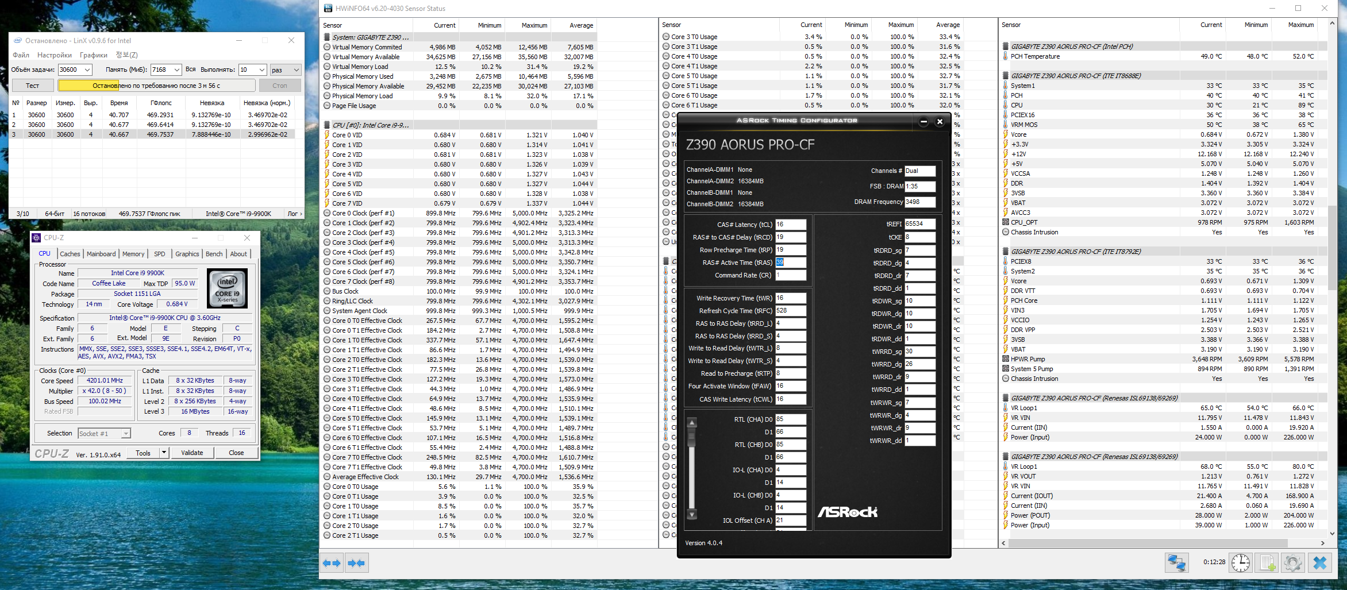Switch to the Memory tab in CPU-Z

point(133,254)
